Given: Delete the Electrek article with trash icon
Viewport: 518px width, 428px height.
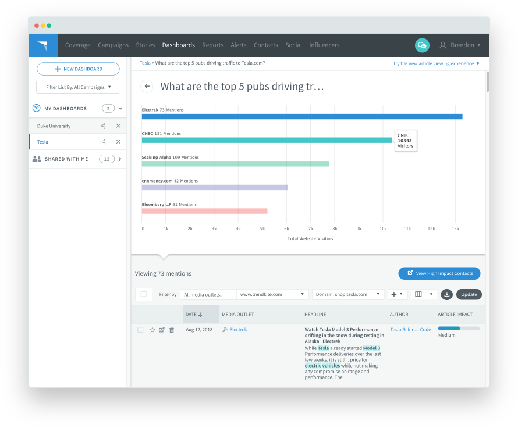Looking at the screenshot, I should pyautogui.click(x=172, y=330).
